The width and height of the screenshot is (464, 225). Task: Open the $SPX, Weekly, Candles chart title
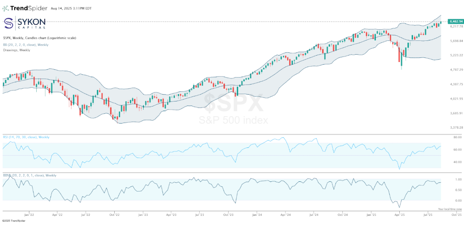39,38
